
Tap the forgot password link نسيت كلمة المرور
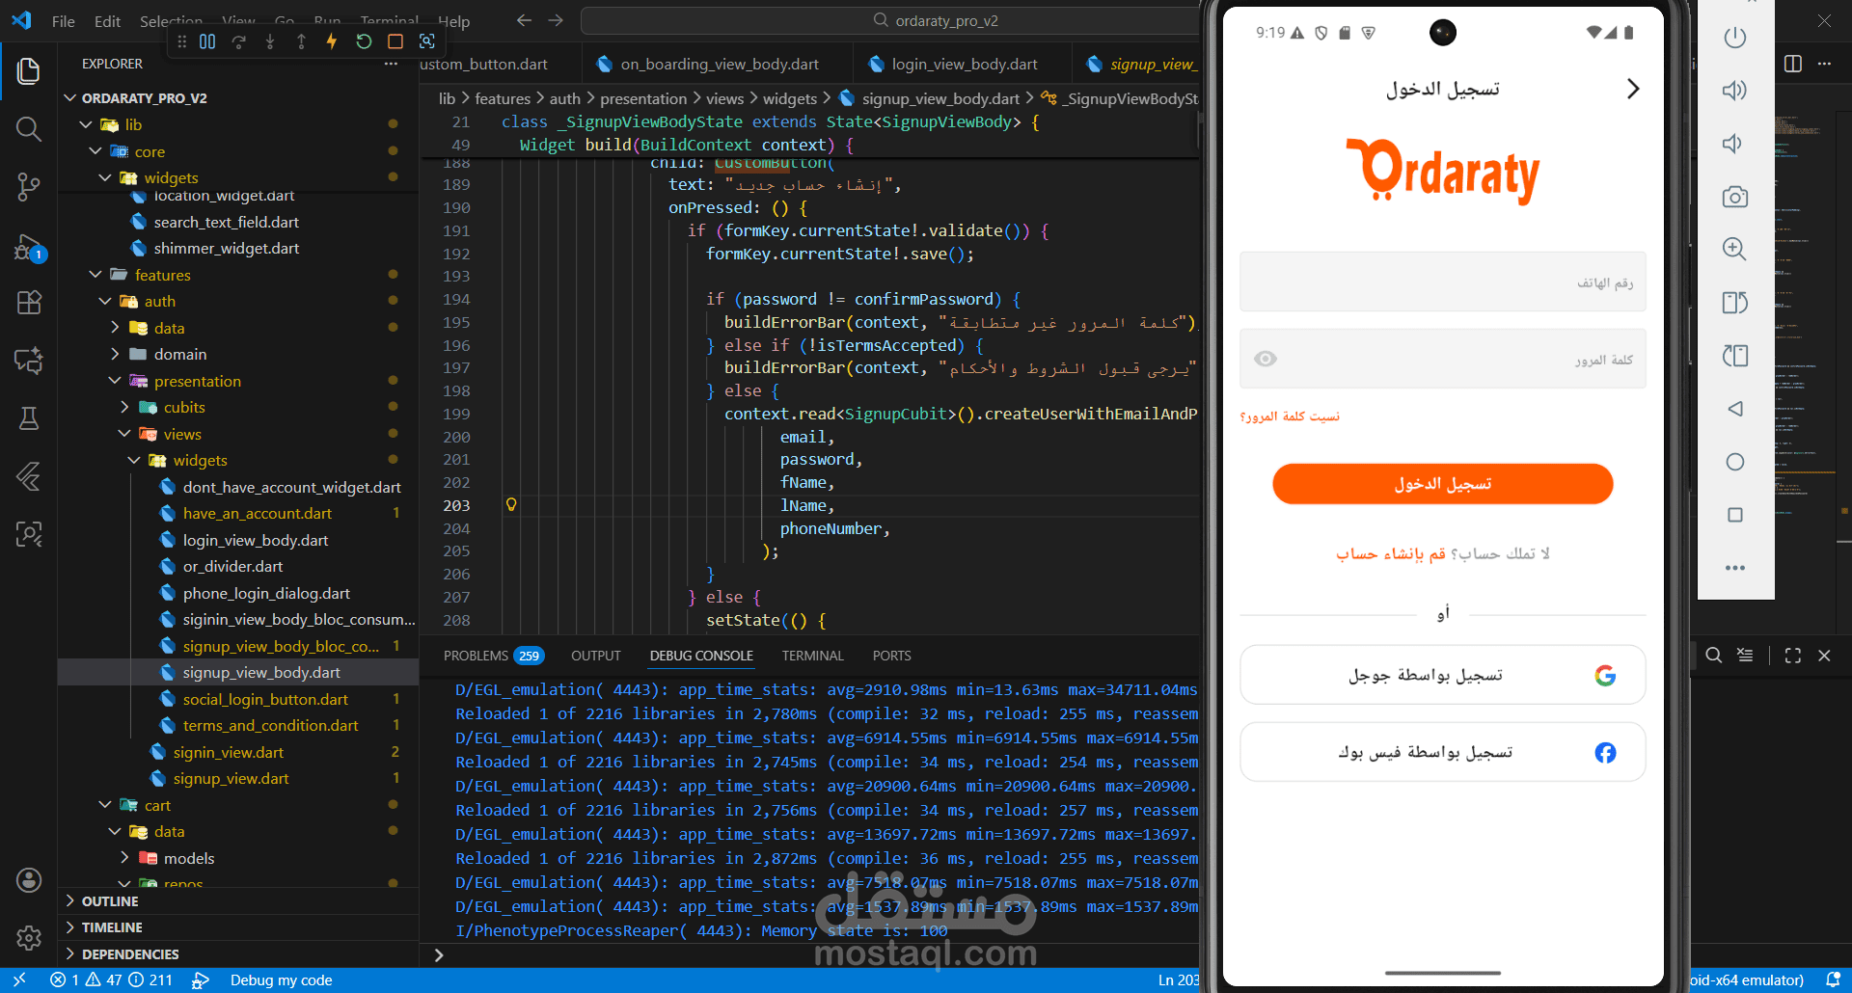(1290, 416)
